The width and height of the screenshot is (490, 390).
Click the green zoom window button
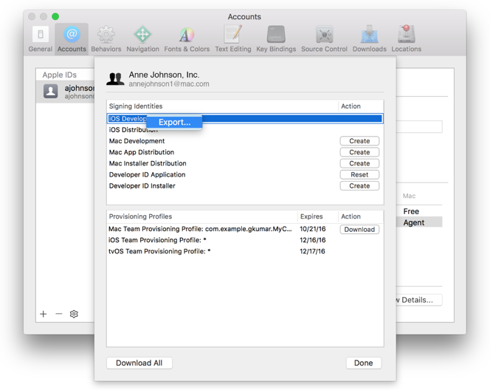(x=55, y=16)
